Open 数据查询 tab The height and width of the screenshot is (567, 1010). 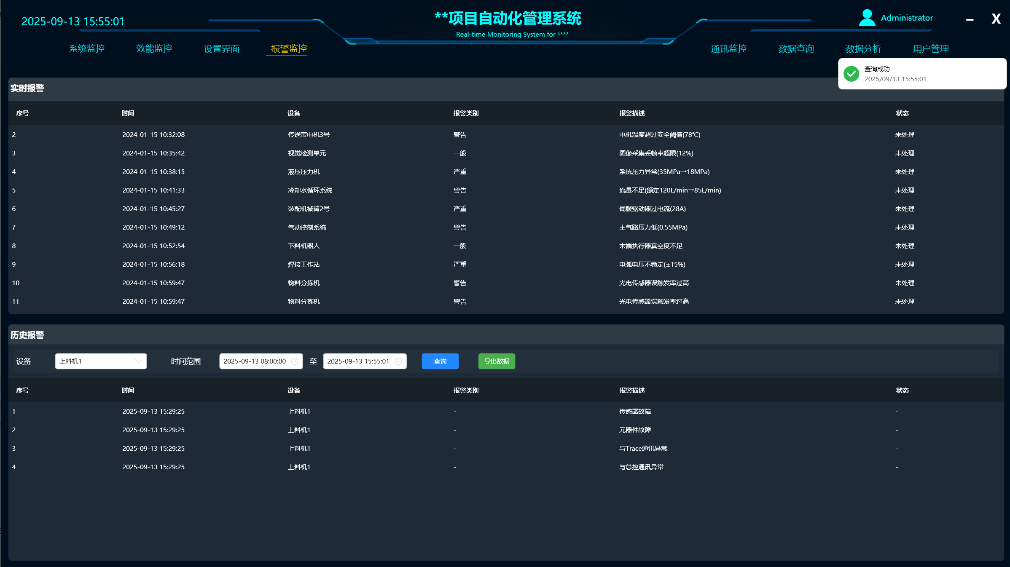pyautogui.click(x=796, y=49)
